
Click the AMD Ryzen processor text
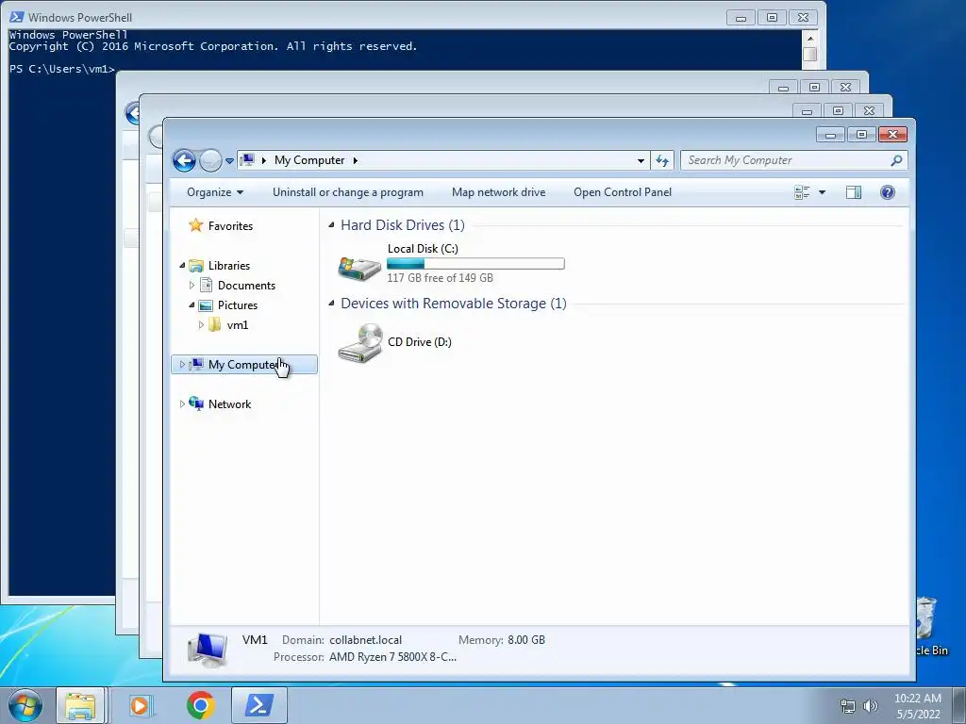(x=392, y=657)
